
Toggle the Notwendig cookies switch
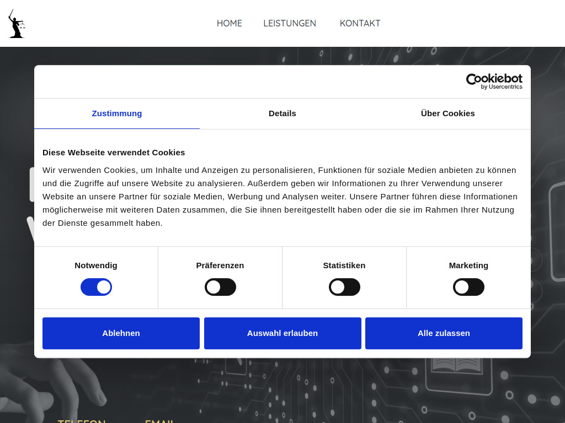click(x=96, y=287)
